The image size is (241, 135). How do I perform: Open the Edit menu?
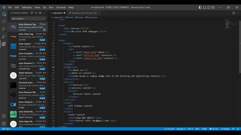tap(17, 7)
